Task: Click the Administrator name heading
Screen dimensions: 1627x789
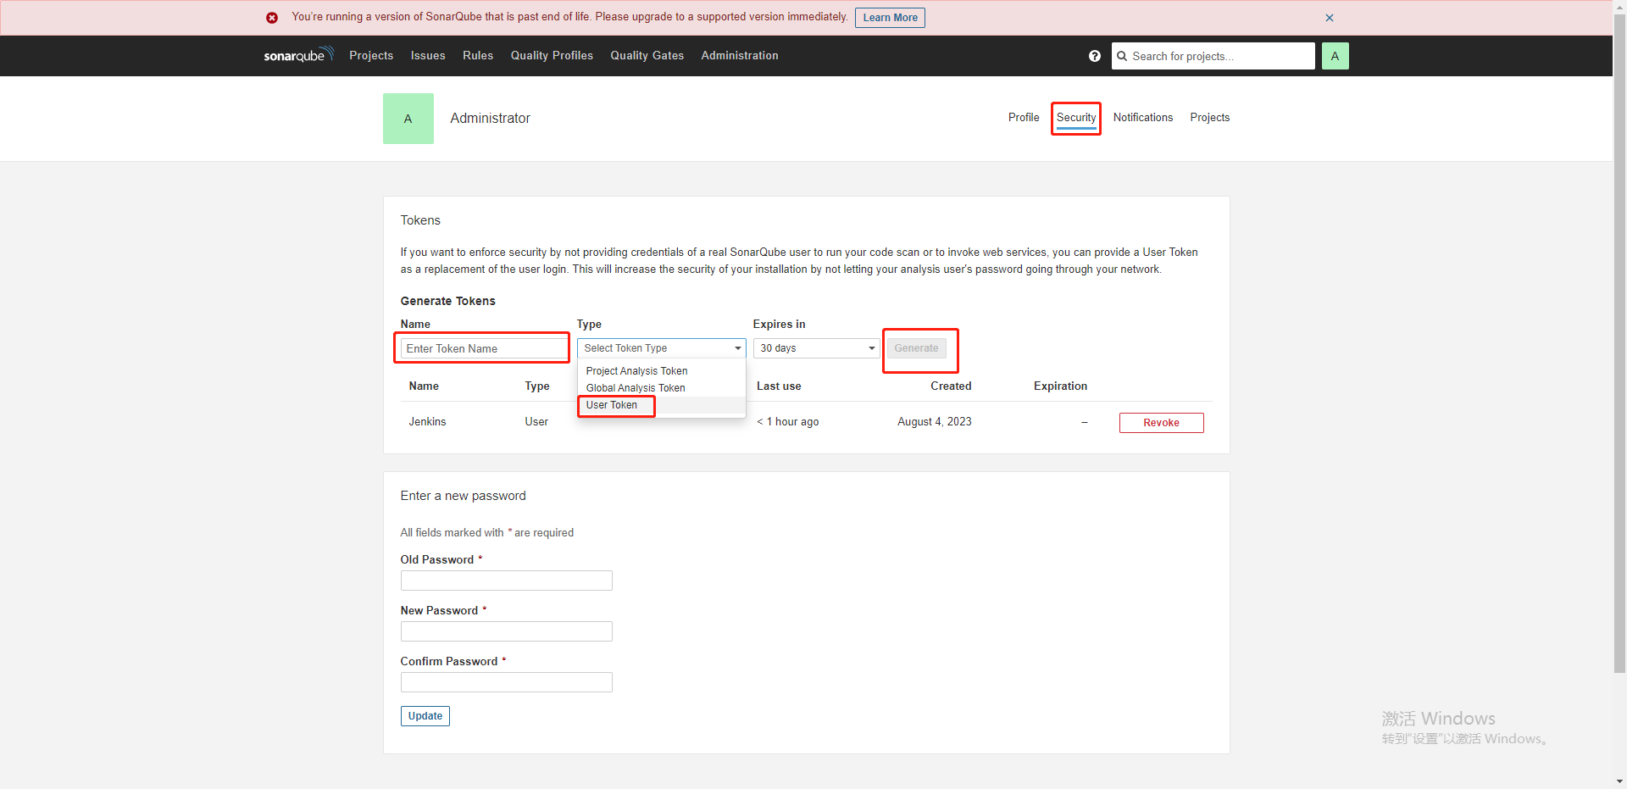Action: (x=490, y=118)
